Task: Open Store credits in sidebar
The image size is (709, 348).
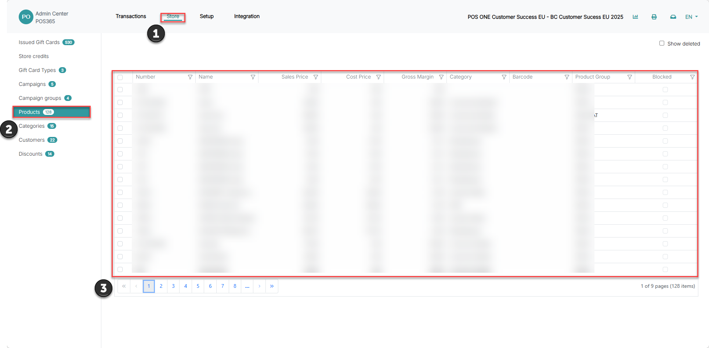Action: click(34, 56)
